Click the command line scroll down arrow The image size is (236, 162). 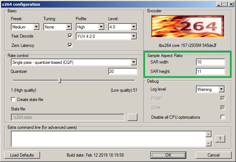click(x=209, y=144)
